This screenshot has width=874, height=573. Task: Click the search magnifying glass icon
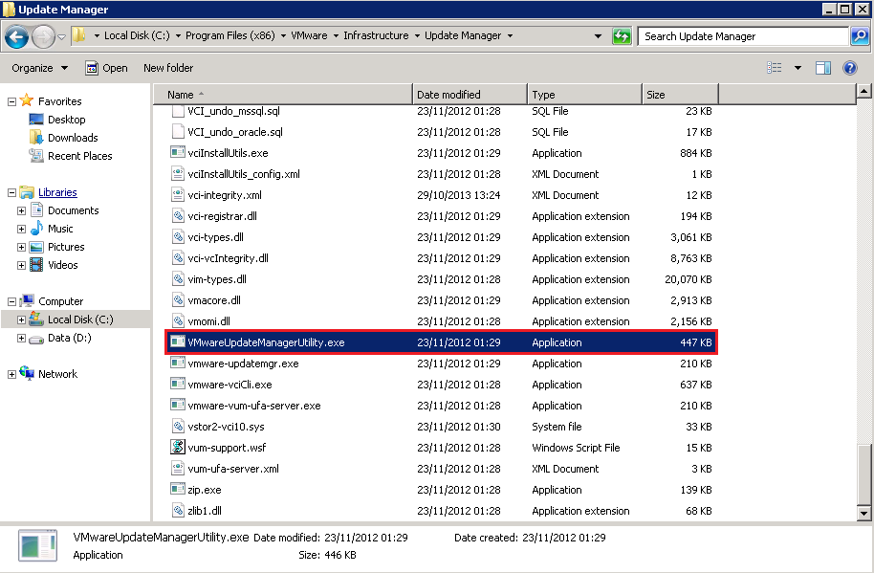[860, 36]
